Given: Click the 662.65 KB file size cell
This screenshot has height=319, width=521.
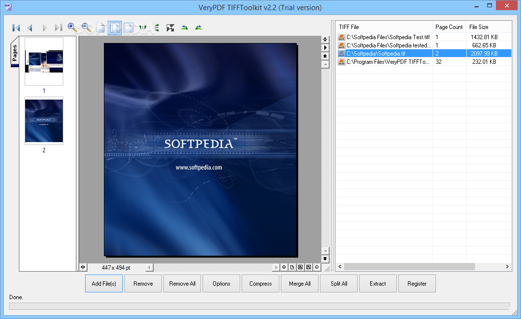Looking at the screenshot, I should pyautogui.click(x=484, y=45).
